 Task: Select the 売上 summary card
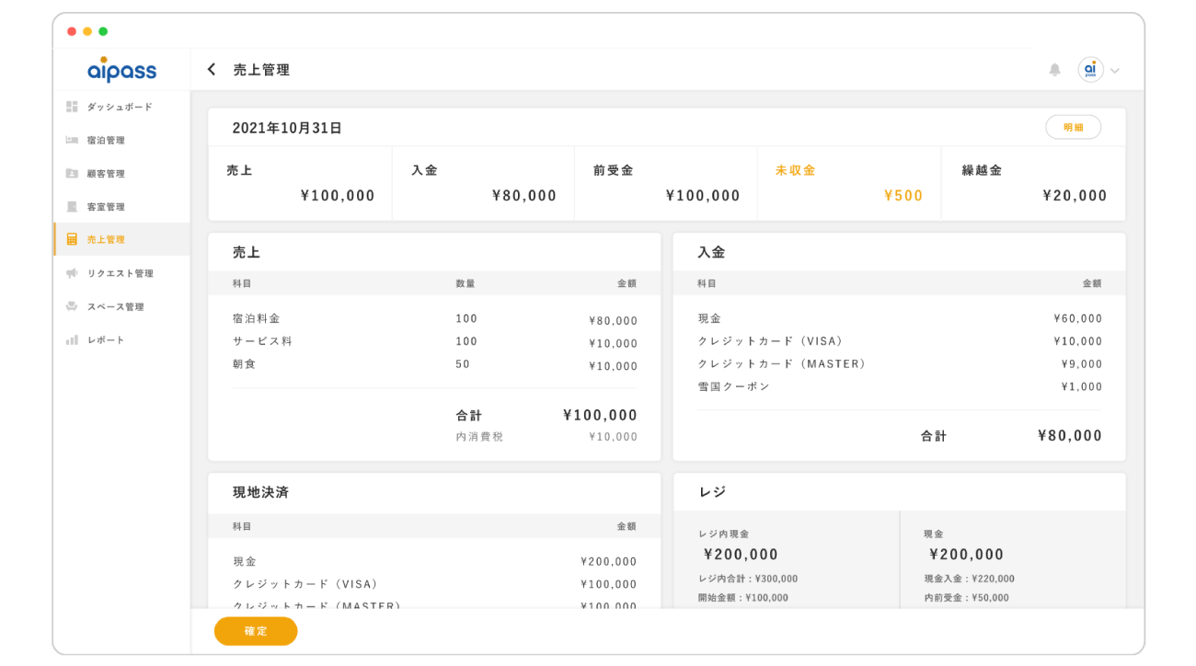(300, 183)
